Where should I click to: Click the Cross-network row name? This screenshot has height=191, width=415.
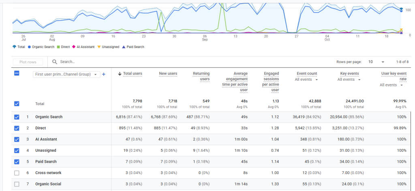48,173
